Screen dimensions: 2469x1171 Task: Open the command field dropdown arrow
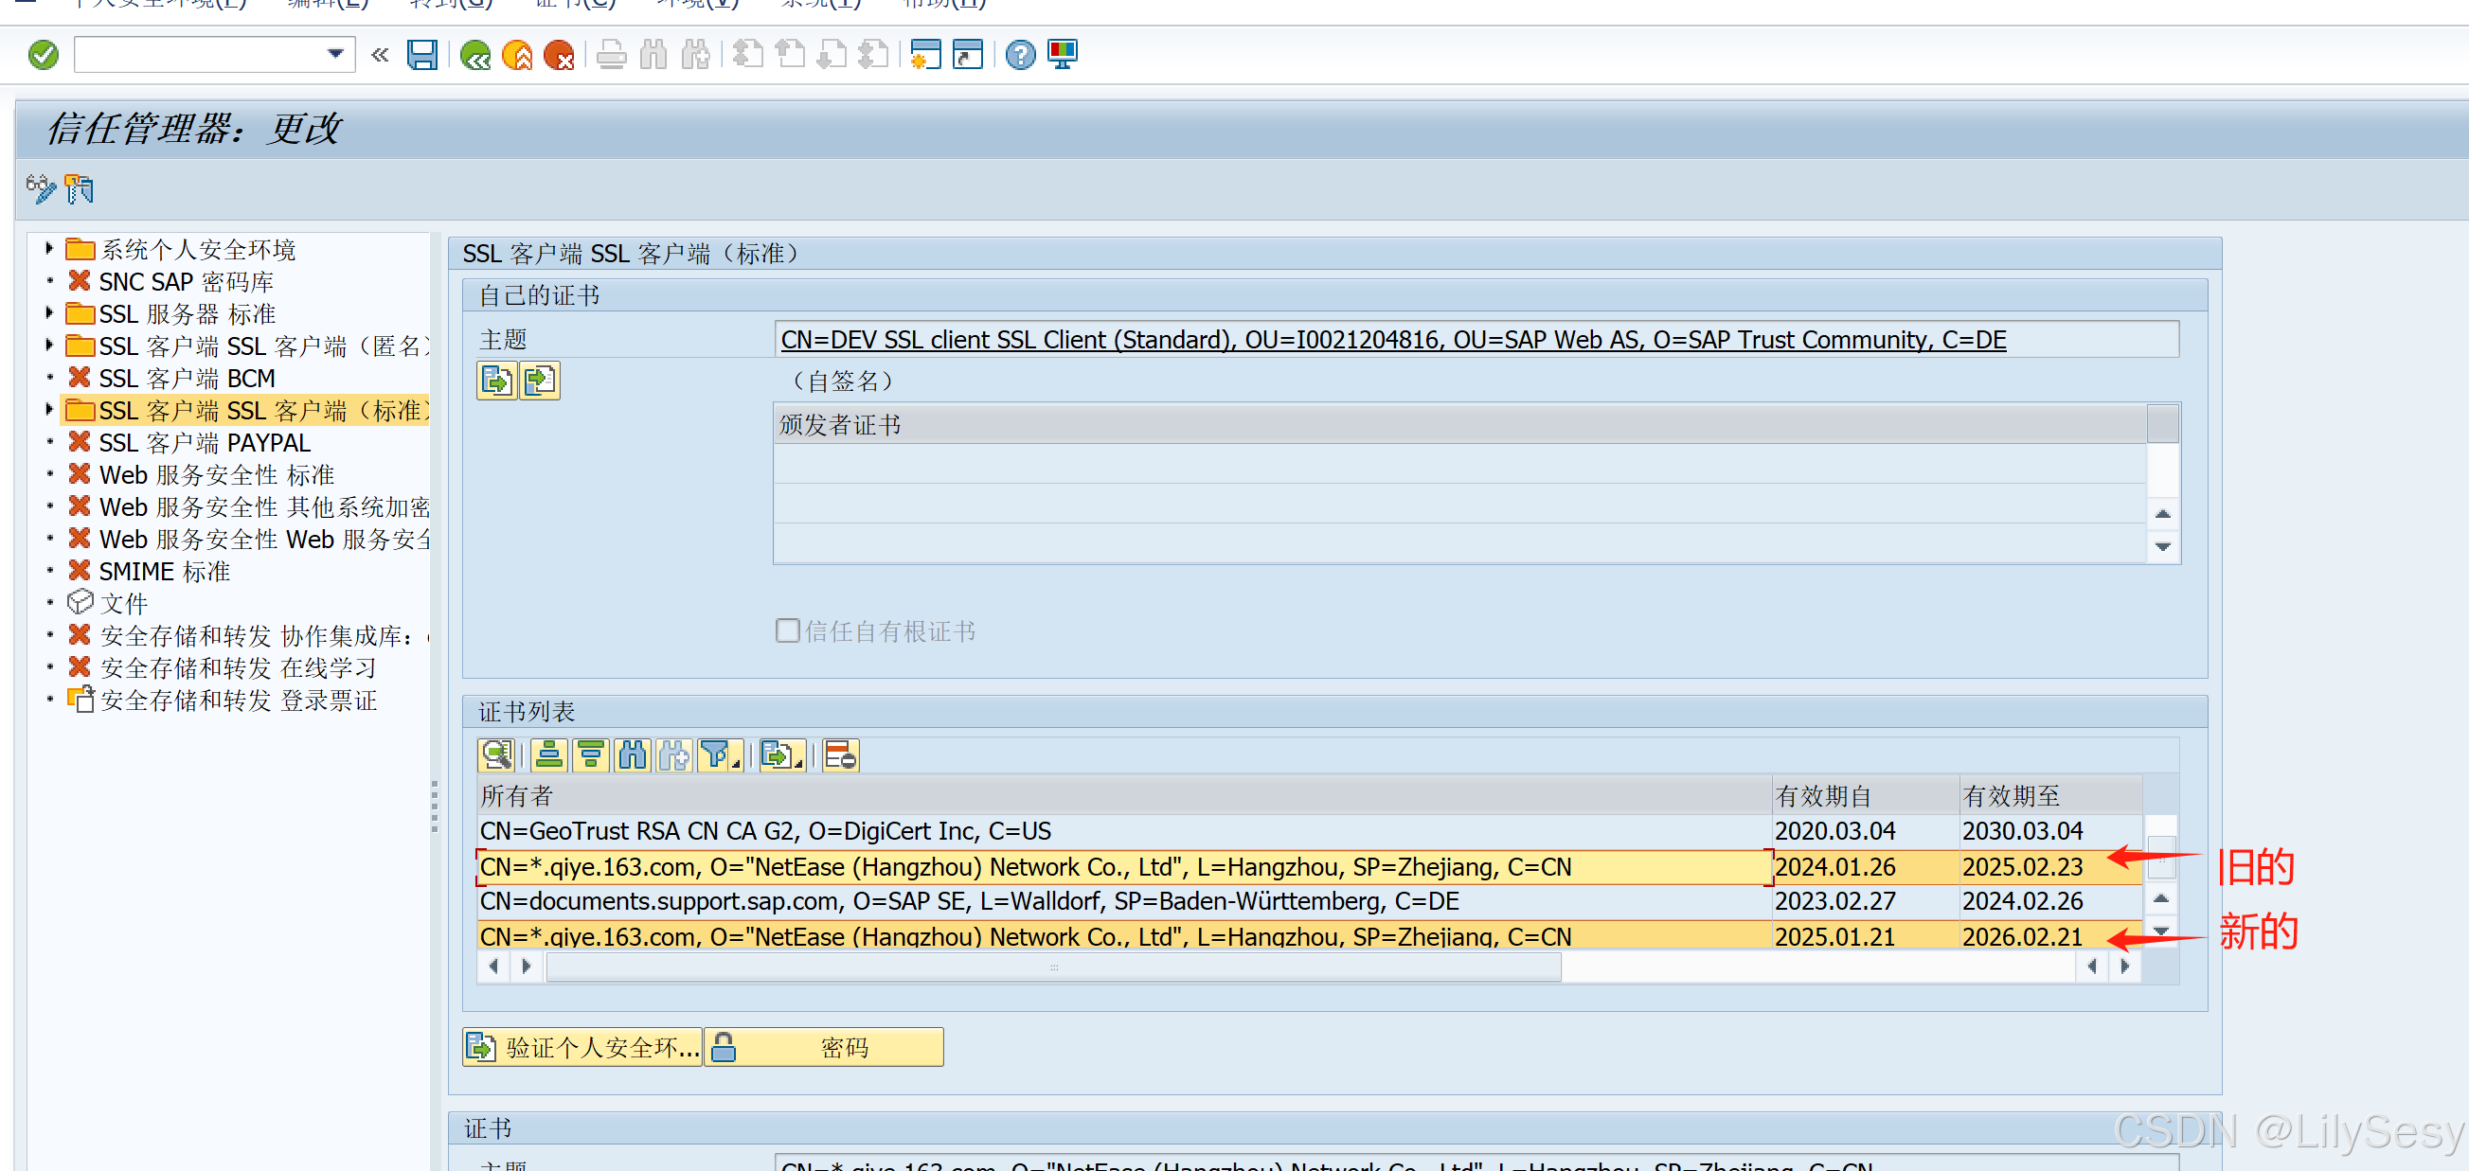(334, 54)
